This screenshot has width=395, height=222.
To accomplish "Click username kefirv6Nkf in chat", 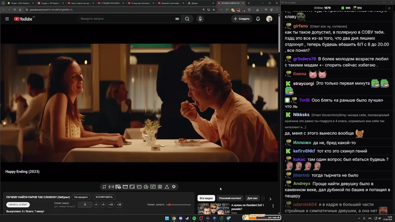I will pyautogui.click(x=304, y=151).
